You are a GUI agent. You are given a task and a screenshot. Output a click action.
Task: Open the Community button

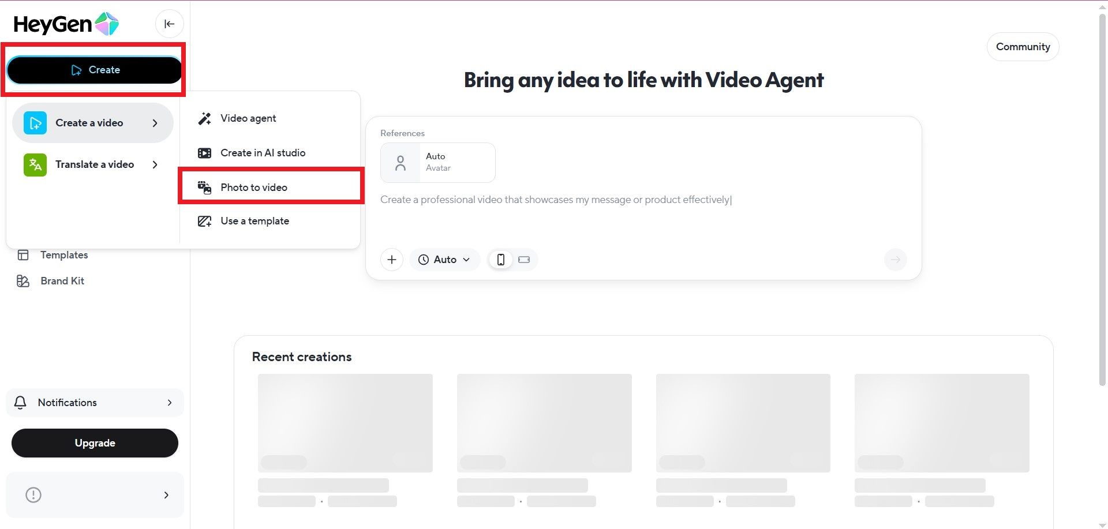pos(1023,47)
